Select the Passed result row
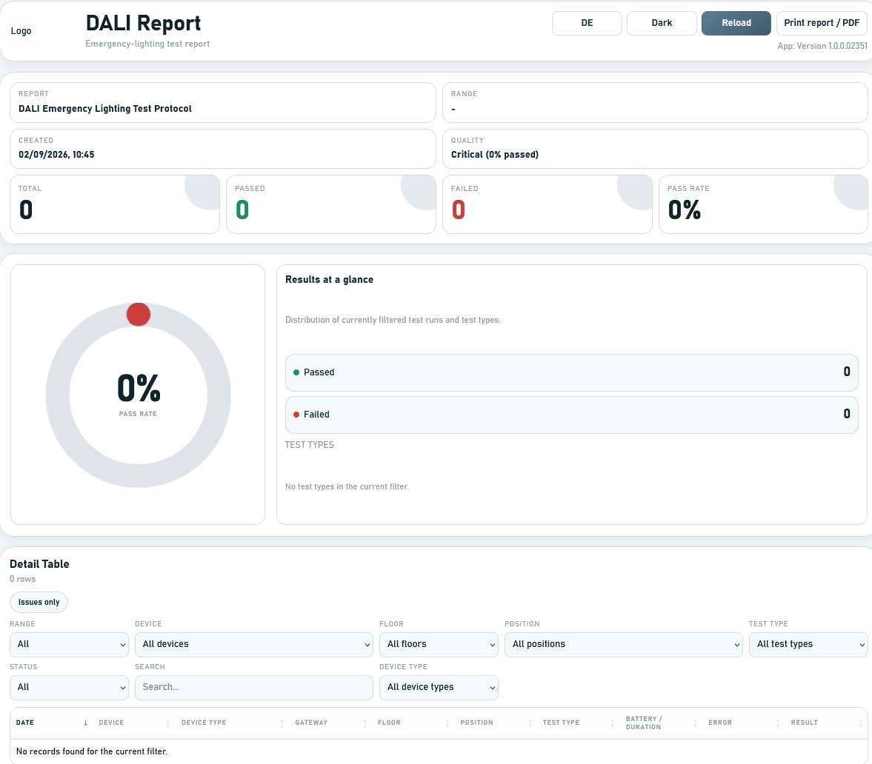The image size is (872, 764). tap(571, 372)
